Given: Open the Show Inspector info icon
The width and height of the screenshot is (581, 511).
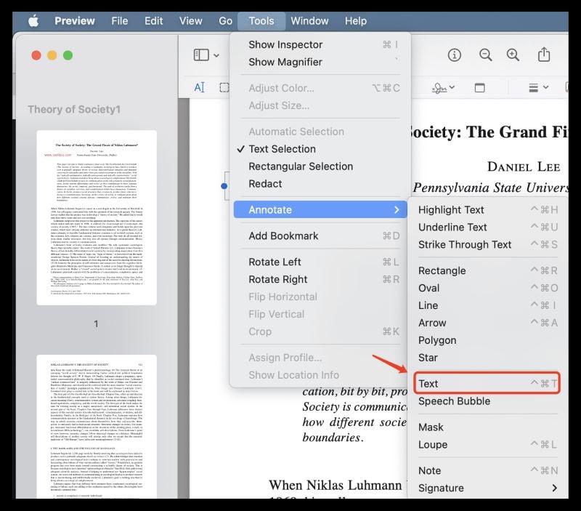Looking at the screenshot, I should (x=454, y=55).
